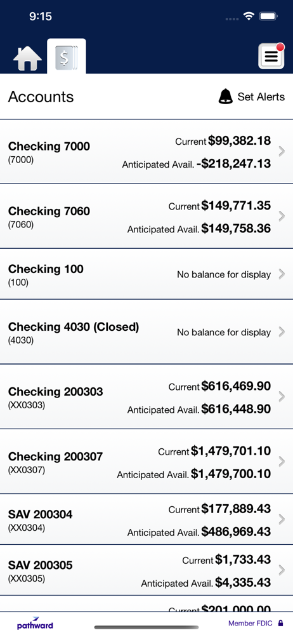The image size is (293, 635).
Task: Select Checking 200307 account row label
Action: [x=55, y=457]
